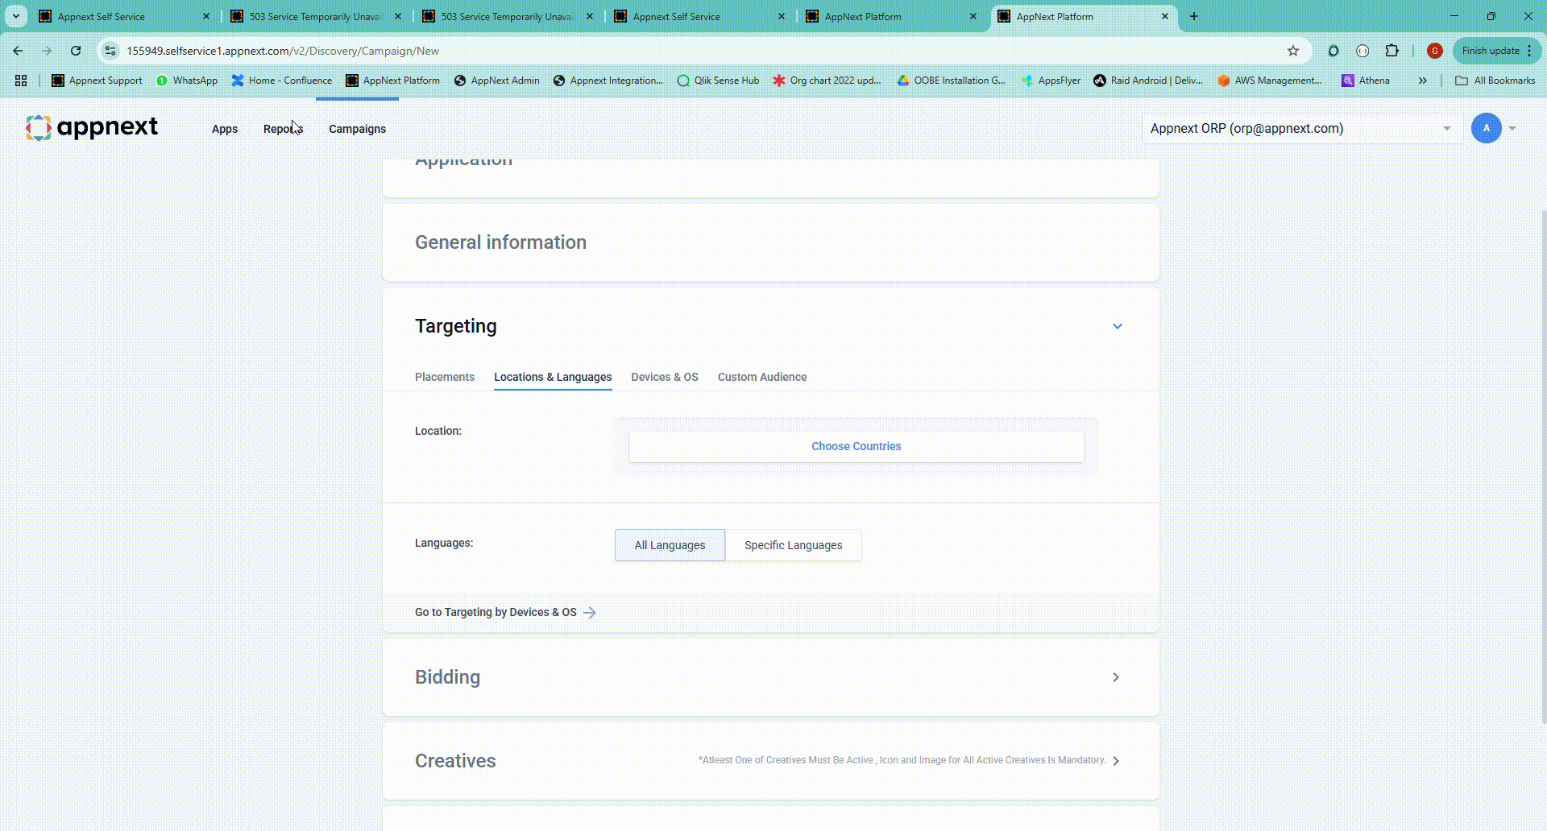This screenshot has width=1547, height=831.
Task: Switch to first 503 Service Temporarily Unavailable tab
Action: (x=316, y=16)
